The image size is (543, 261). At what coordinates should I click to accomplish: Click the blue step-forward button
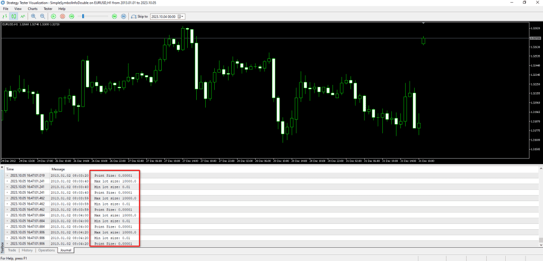point(124,16)
